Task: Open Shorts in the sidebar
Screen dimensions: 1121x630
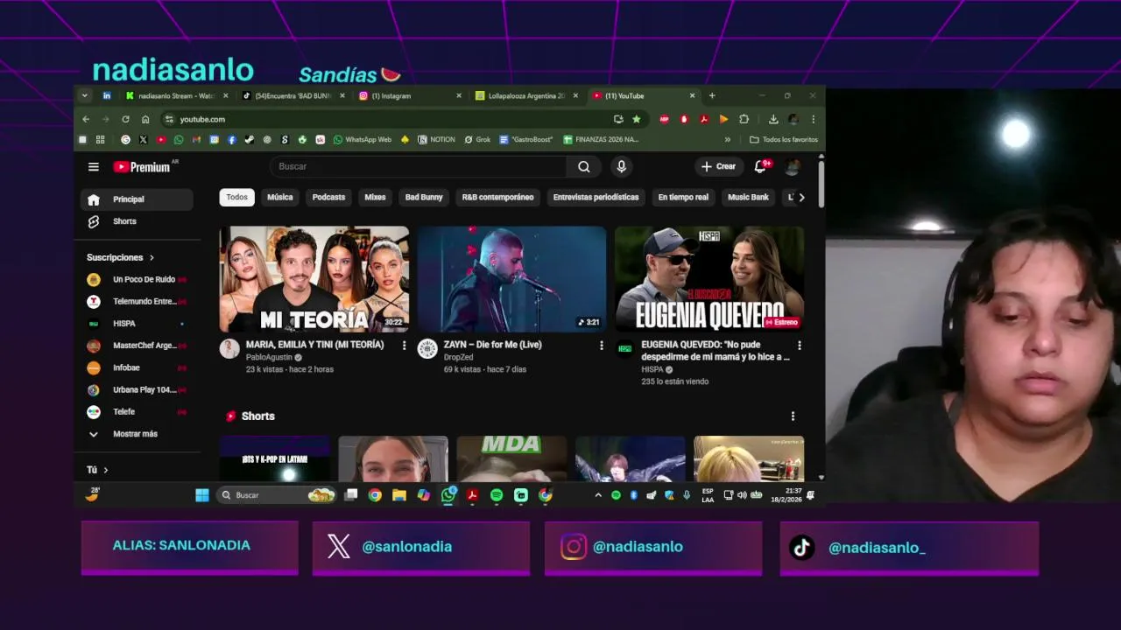Action: tap(137, 221)
